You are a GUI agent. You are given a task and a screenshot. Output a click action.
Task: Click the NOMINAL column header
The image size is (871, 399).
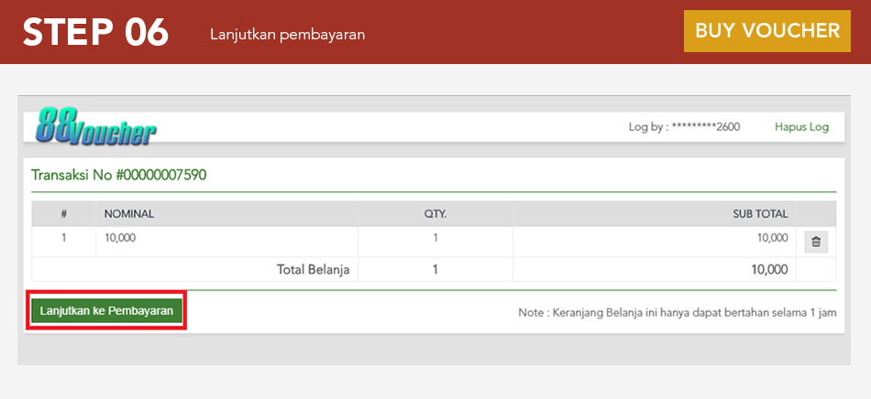point(129,214)
